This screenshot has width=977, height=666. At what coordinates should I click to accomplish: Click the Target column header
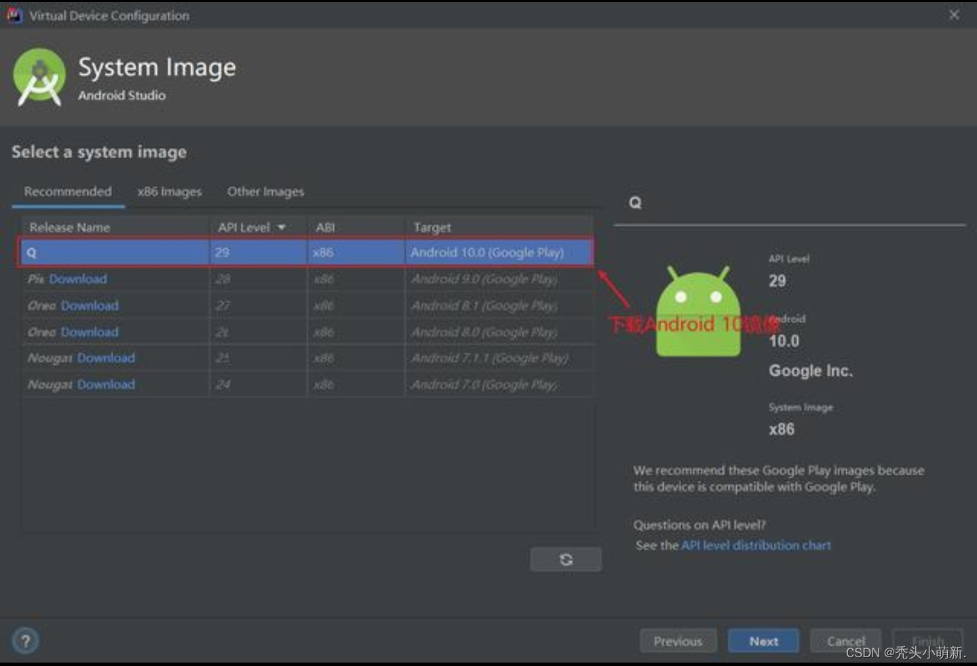coord(499,227)
